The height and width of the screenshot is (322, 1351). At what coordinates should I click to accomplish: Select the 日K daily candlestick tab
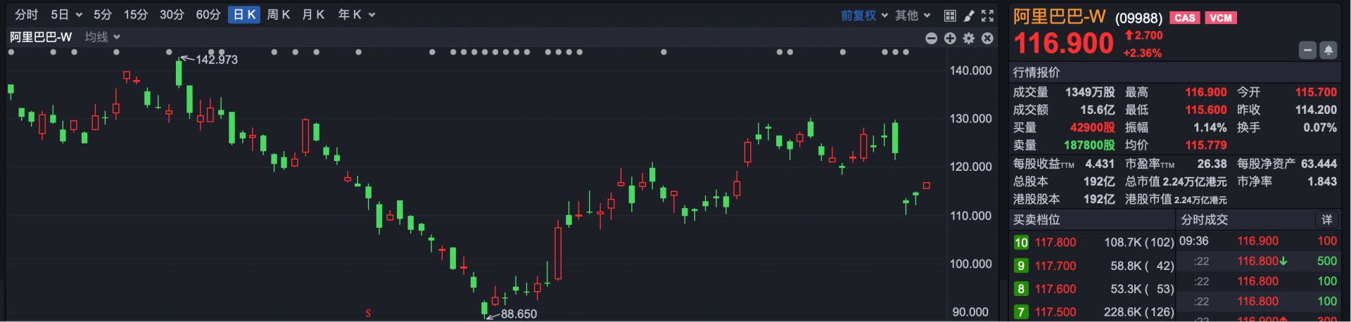[x=244, y=15]
